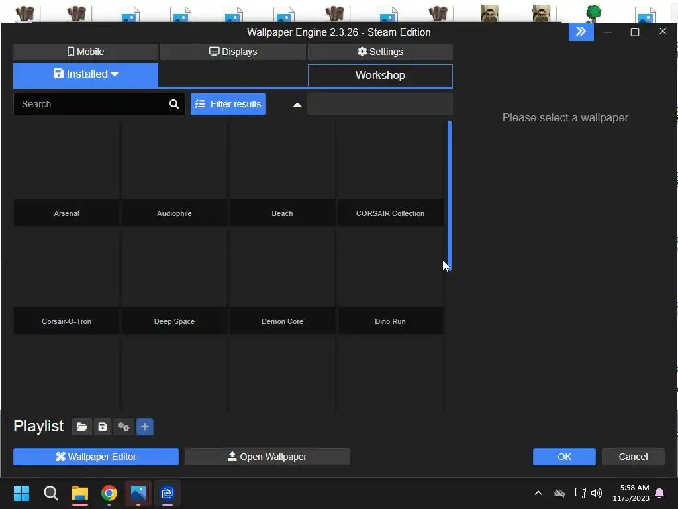Select the Arsenal wallpaper
Screen dimensions: 678x509
click(67, 174)
